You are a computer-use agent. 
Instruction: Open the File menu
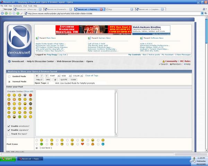pyautogui.click(x=2, y=6)
